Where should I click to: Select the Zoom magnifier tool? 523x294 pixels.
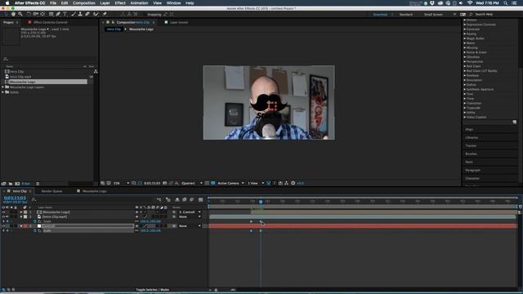[x=20, y=15]
